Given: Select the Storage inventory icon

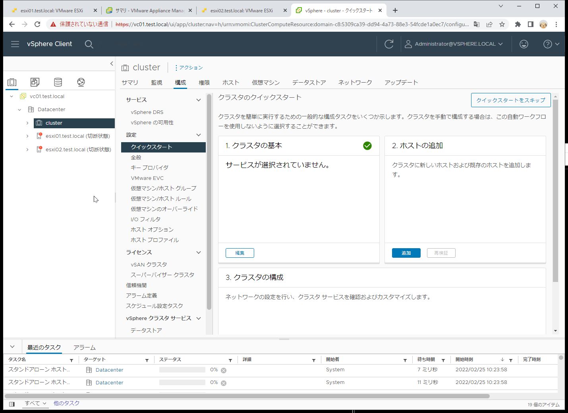Looking at the screenshot, I should tap(58, 82).
